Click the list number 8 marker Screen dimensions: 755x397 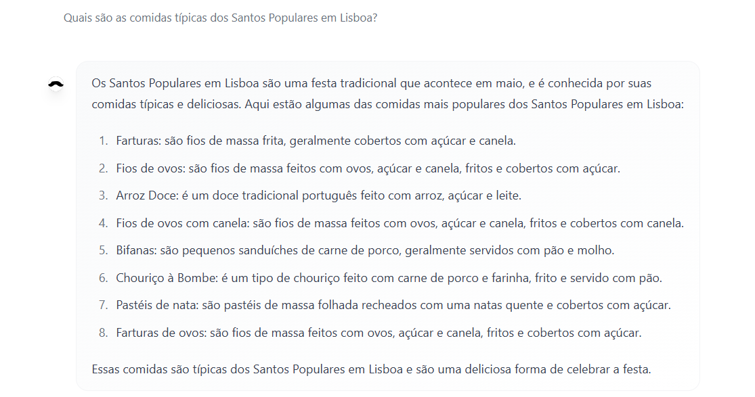(x=103, y=333)
